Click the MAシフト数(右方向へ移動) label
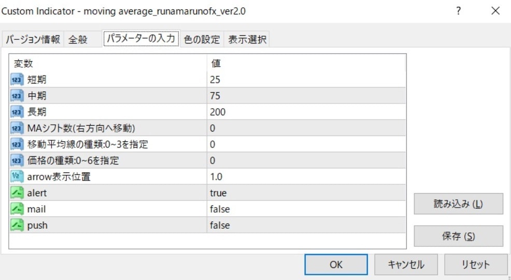 (81, 128)
